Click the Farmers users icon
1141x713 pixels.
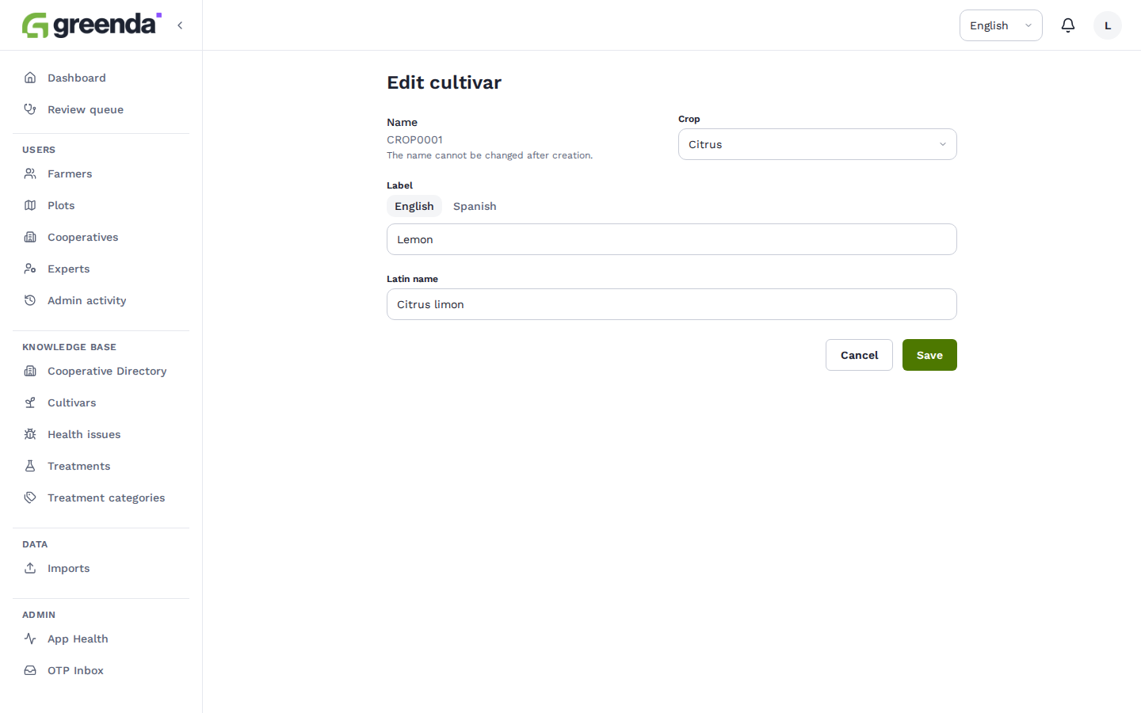click(30, 173)
